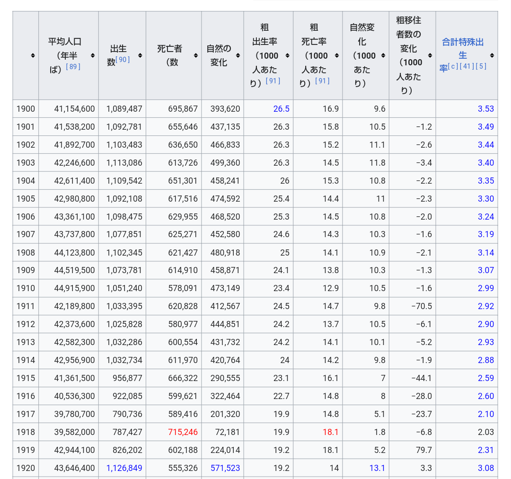Click fertility rate 2.31 for 1919
This screenshot has height=479, width=511.
point(486,450)
